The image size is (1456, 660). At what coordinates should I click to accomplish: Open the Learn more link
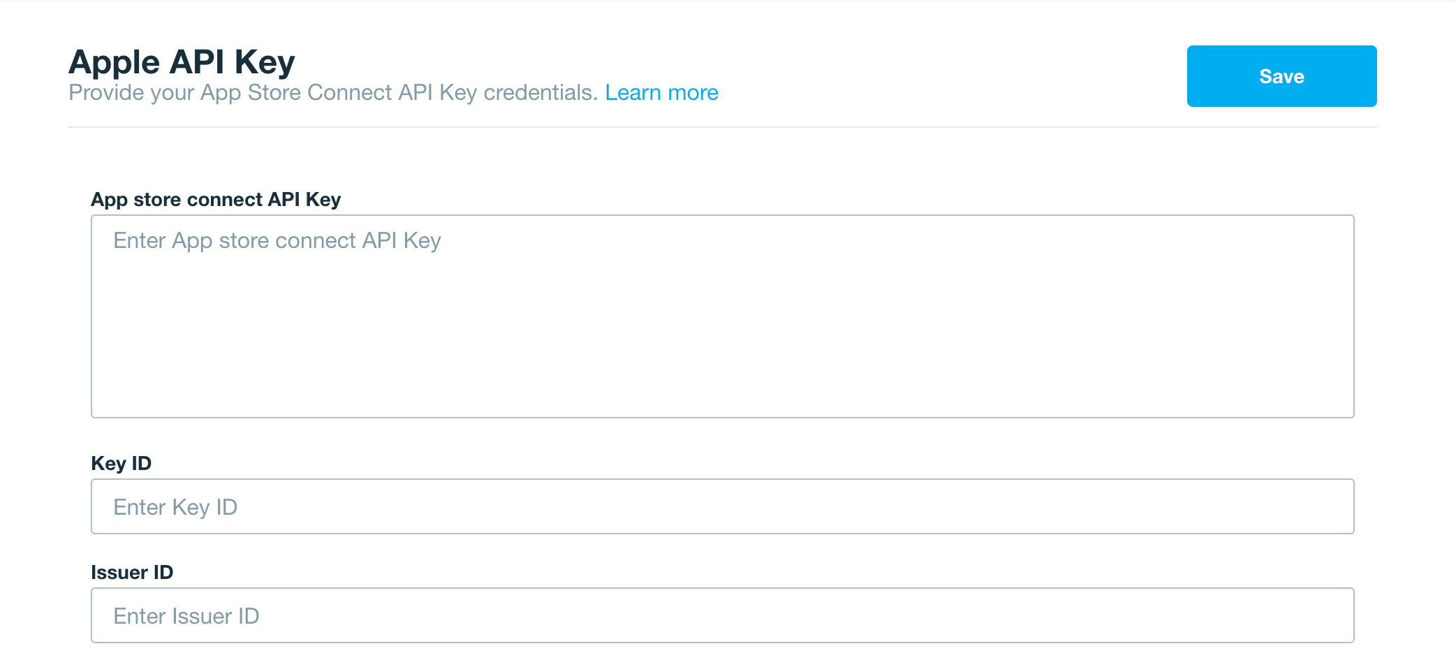(x=661, y=92)
